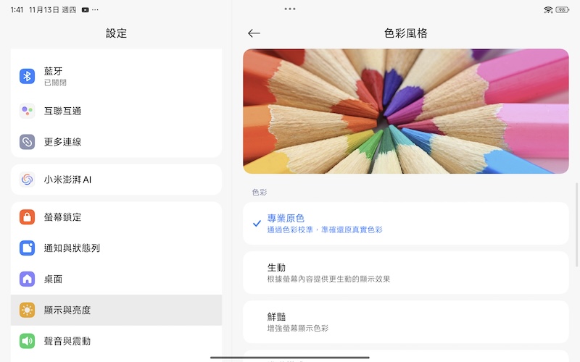The height and width of the screenshot is (362, 580).
Task: Tap the colored pencils preview image
Action: click(x=406, y=111)
